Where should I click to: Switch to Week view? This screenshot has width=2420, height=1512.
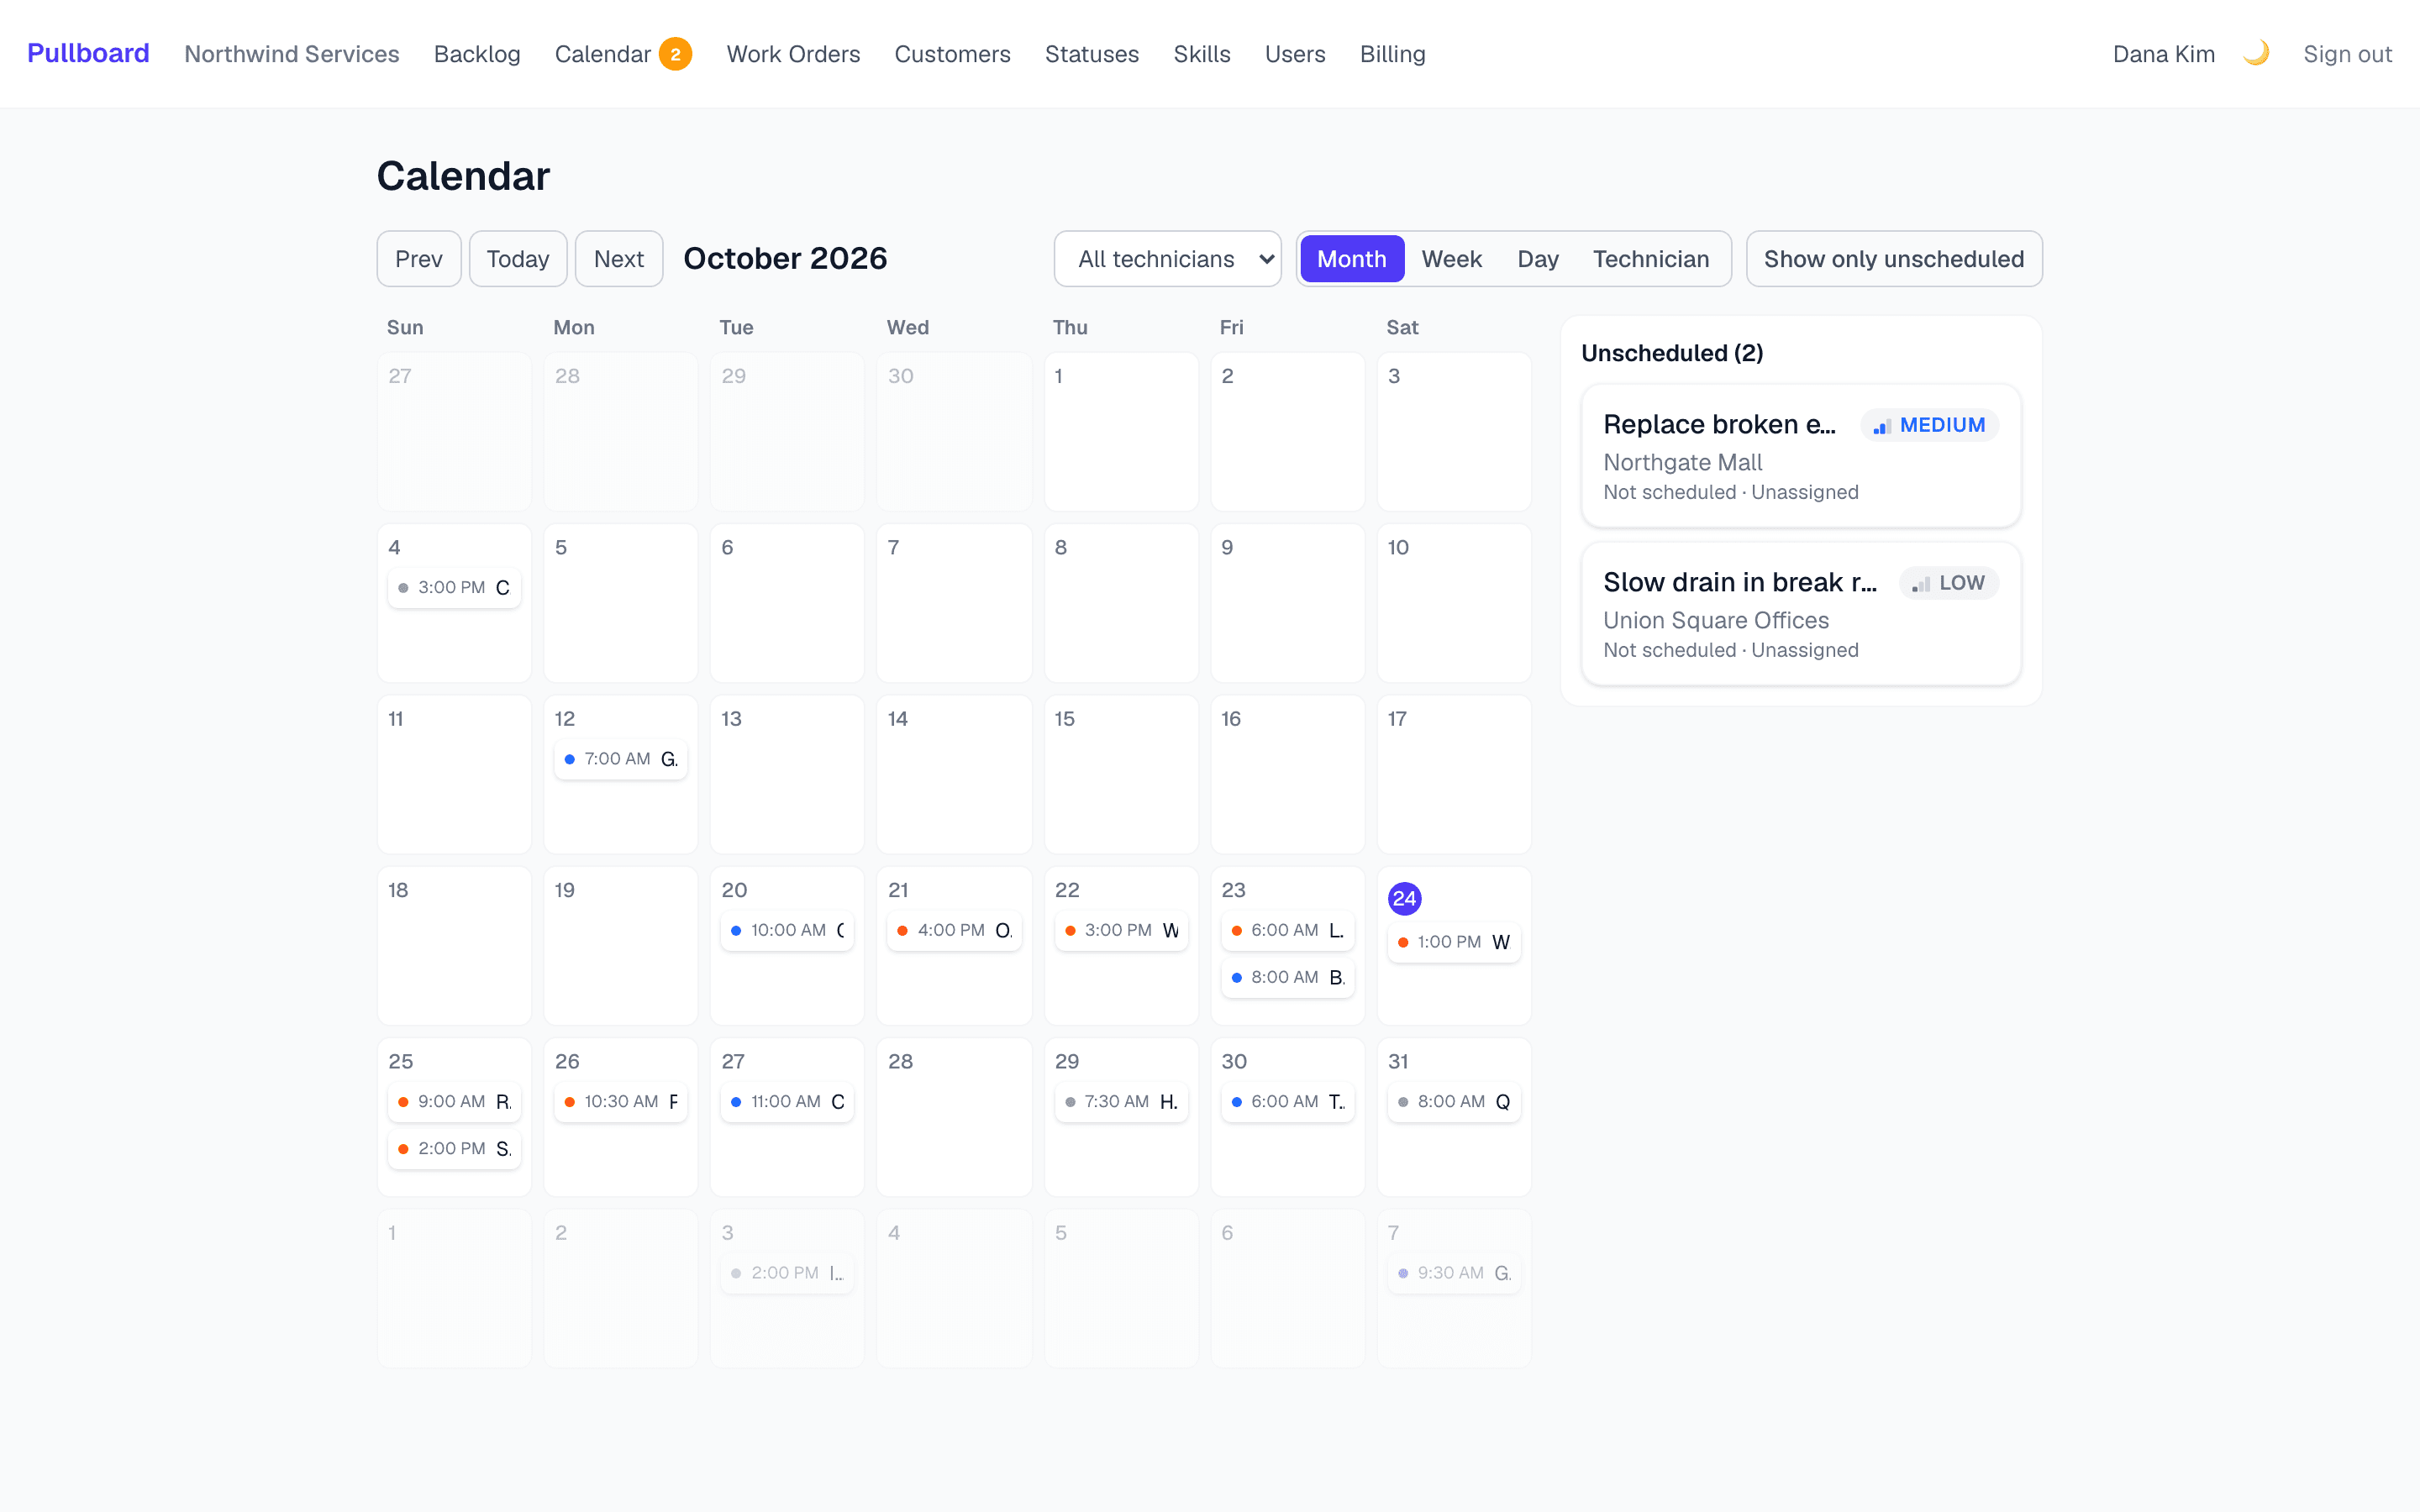[1451, 259]
